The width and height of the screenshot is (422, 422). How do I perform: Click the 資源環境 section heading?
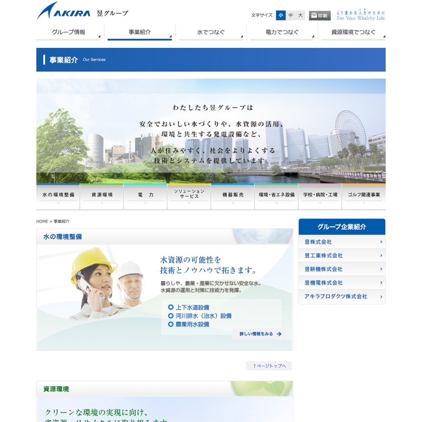(56, 389)
